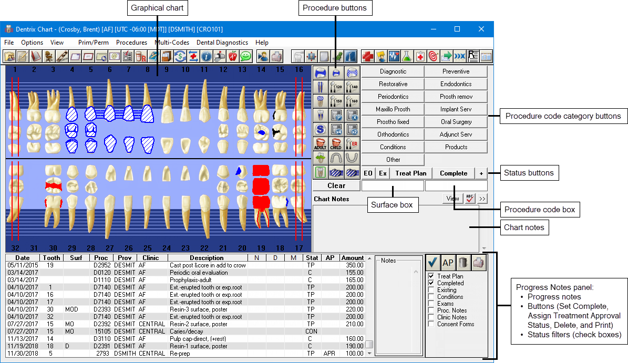Screen dimensions: 628x363
Task: Click the green speech bubble toolbar icon
Action: click(246, 56)
